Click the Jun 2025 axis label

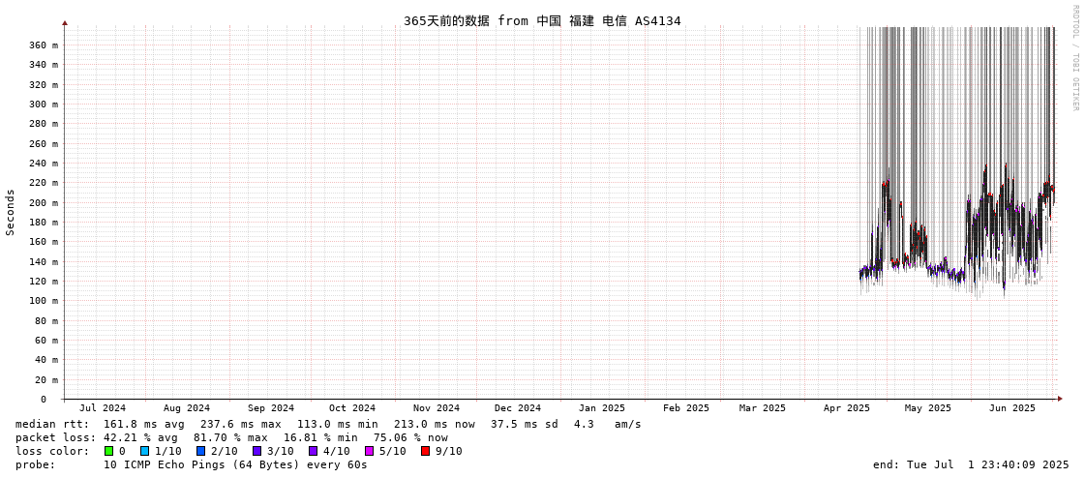pyautogui.click(x=1012, y=408)
